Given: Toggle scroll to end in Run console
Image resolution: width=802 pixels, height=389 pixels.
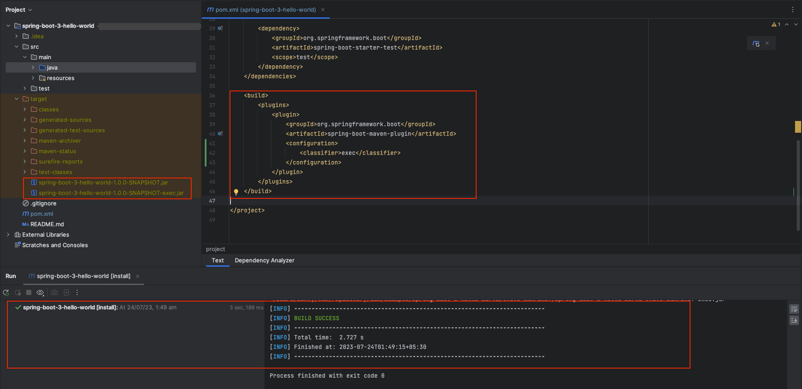Looking at the screenshot, I should (x=794, y=320).
